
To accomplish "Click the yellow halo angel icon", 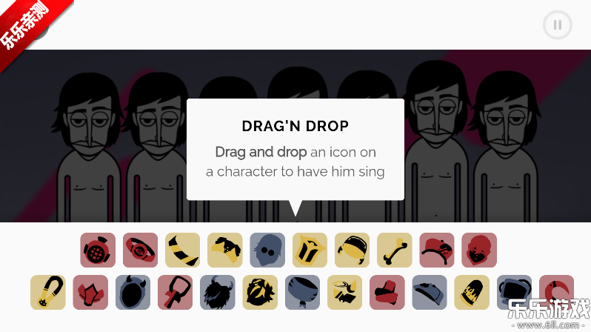I will [x=344, y=293].
